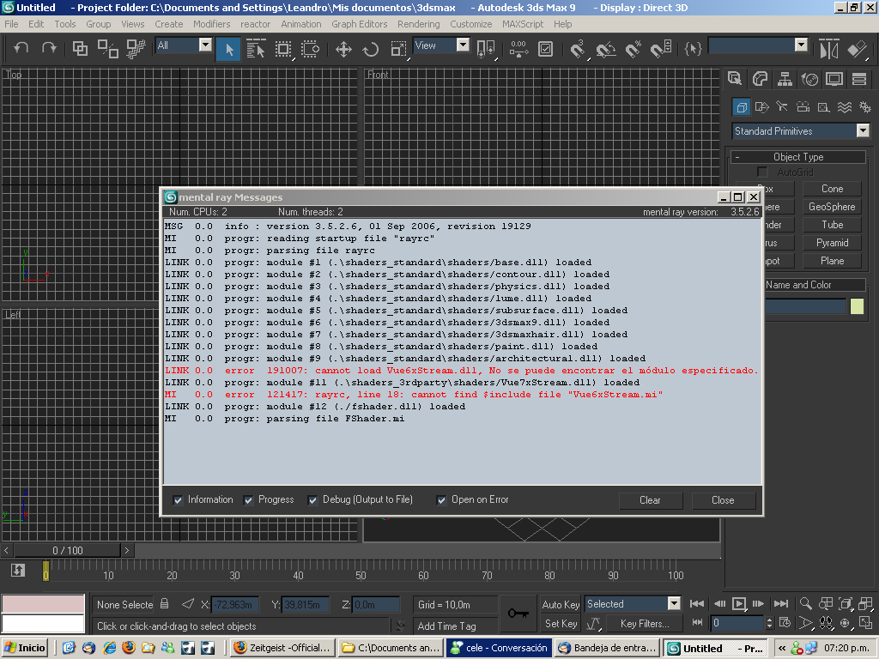Open the Modify command panel tab
879x659 pixels.
(760, 78)
